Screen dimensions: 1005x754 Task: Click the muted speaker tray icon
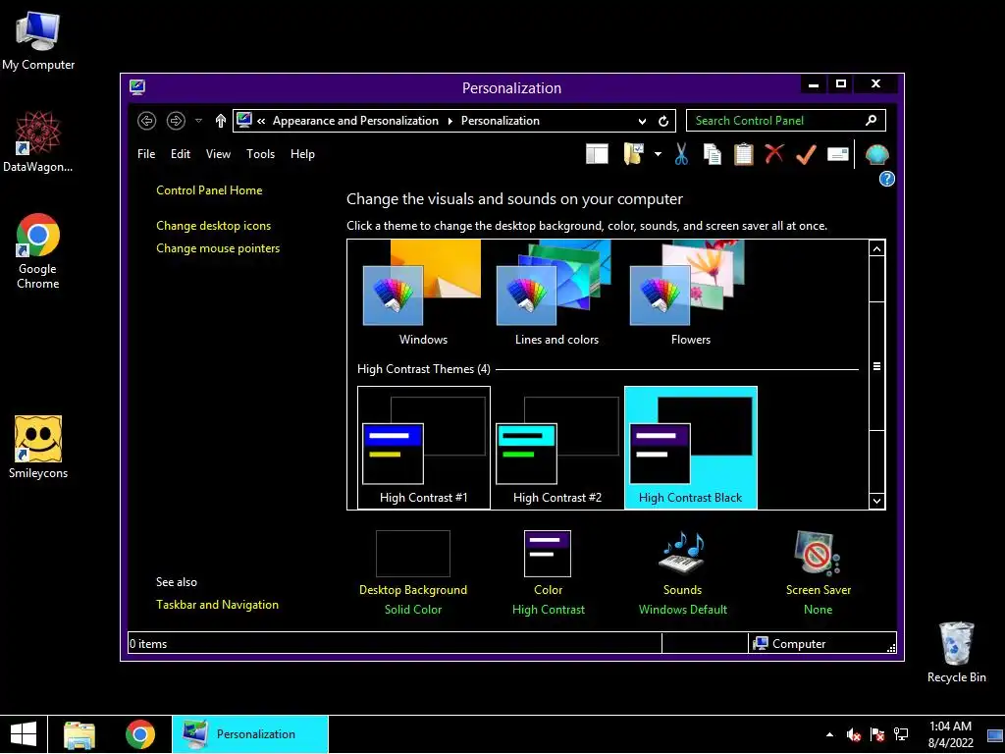(x=853, y=734)
